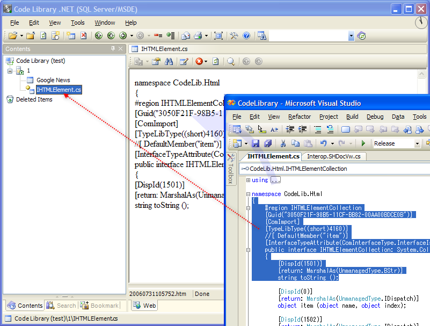Image resolution: width=430 pixels, height=326 pixels.
Task: Expand the collapsed using block in Visual Studio
Action: coord(248,180)
